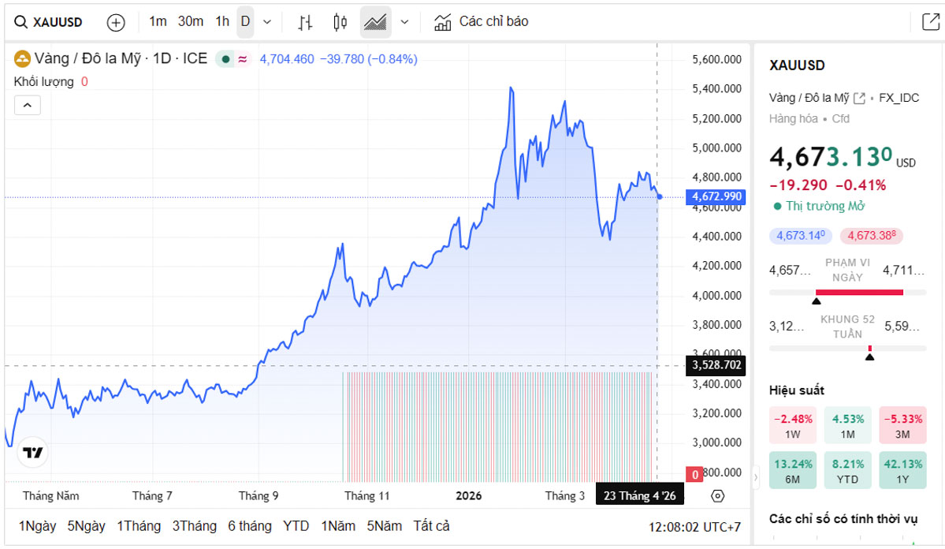Click the PHẠM VI NGÀY range slider marker
This screenshot has height=549, width=945.
pyautogui.click(x=817, y=301)
